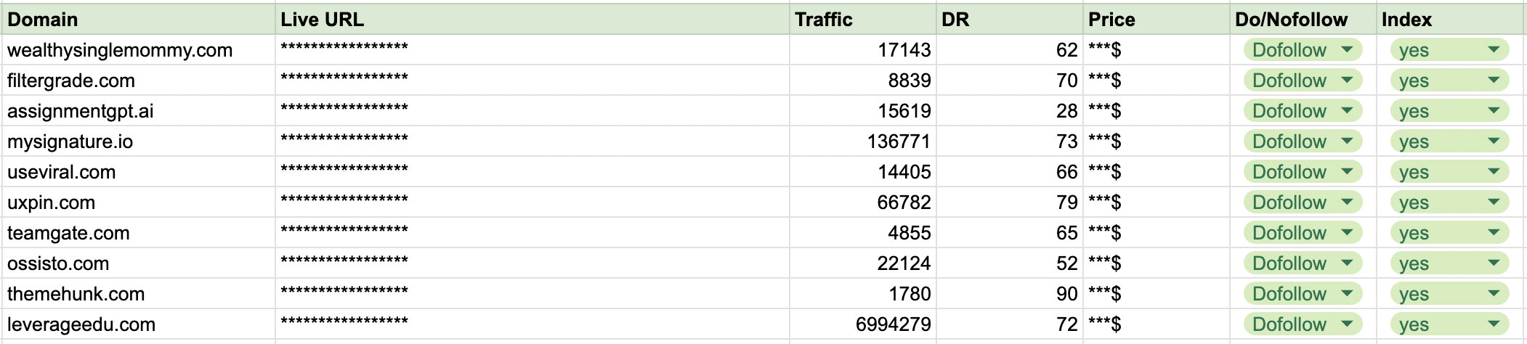The height and width of the screenshot is (344, 1527).
Task: Expand Index dropdown for assignmentgpt.ai row
Action: [x=1494, y=111]
